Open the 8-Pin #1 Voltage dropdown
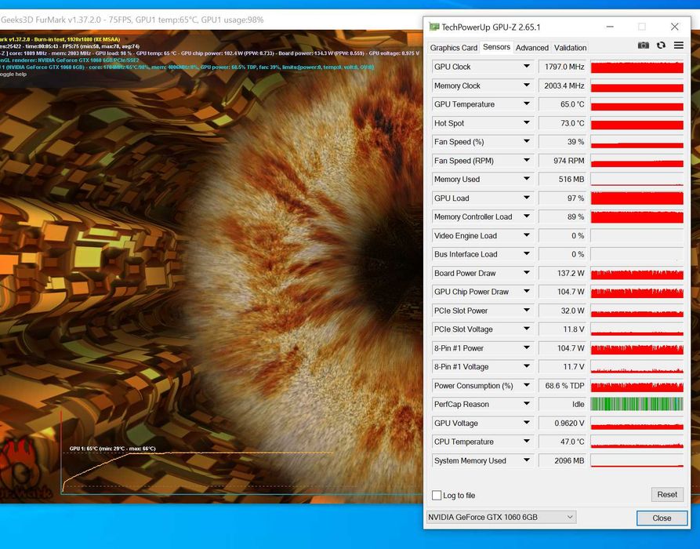 click(x=527, y=367)
